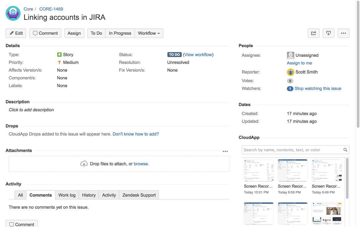Click the bottom Comment button
Screen dimensions: 360x227
[21, 224]
